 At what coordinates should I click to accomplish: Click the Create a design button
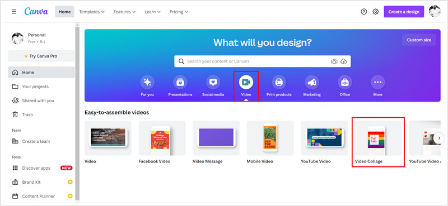click(x=404, y=12)
